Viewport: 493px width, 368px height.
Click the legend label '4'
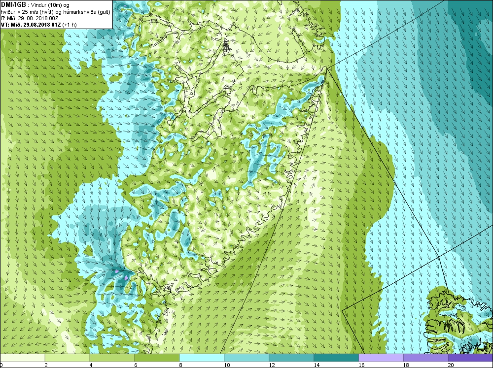[x=91, y=365]
